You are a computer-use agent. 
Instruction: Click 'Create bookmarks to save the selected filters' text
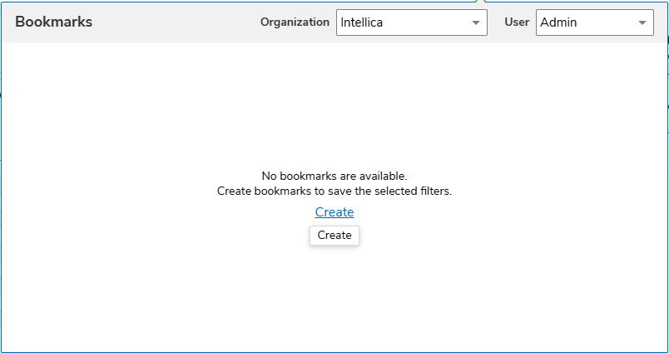(334, 191)
